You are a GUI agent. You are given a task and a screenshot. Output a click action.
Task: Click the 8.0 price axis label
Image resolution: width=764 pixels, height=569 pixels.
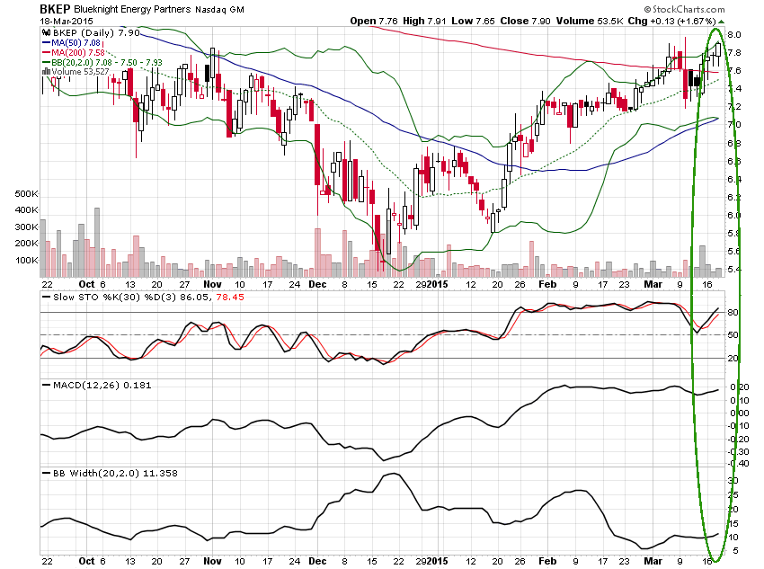pos(733,34)
